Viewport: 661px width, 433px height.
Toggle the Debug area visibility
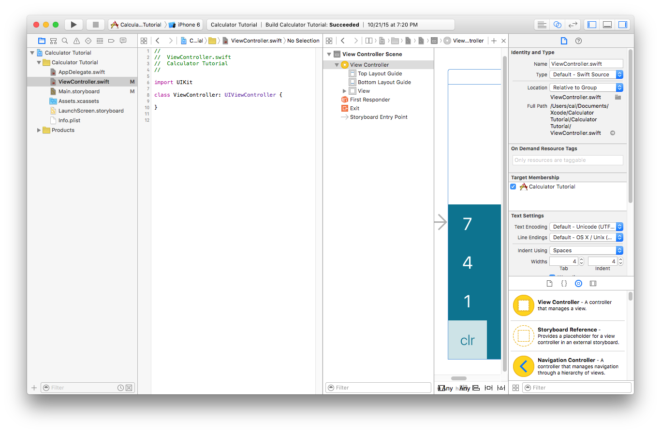(x=607, y=25)
